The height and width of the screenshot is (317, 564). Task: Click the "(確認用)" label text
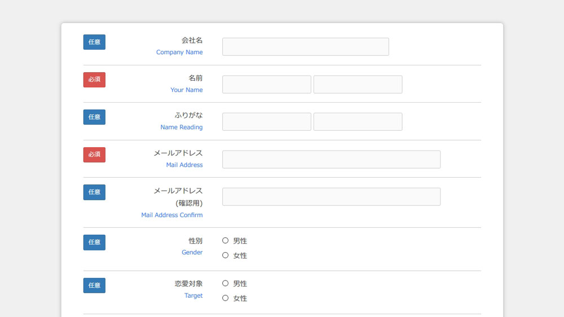point(189,203)
